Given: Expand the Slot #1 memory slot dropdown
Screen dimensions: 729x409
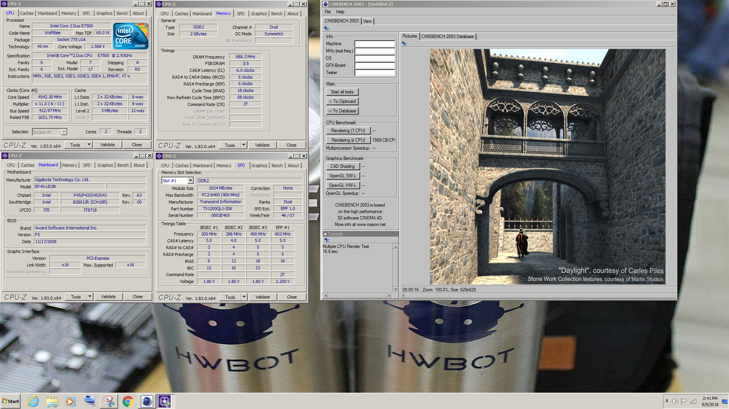Looking at the screenshot, I should click(190, 181).
